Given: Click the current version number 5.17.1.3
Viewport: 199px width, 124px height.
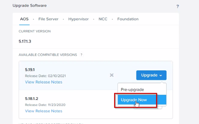Looking at the screenshot, I should point(25,41).
